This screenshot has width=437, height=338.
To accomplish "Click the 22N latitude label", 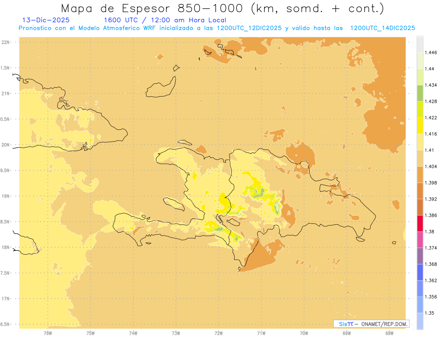I will [6, 42].
